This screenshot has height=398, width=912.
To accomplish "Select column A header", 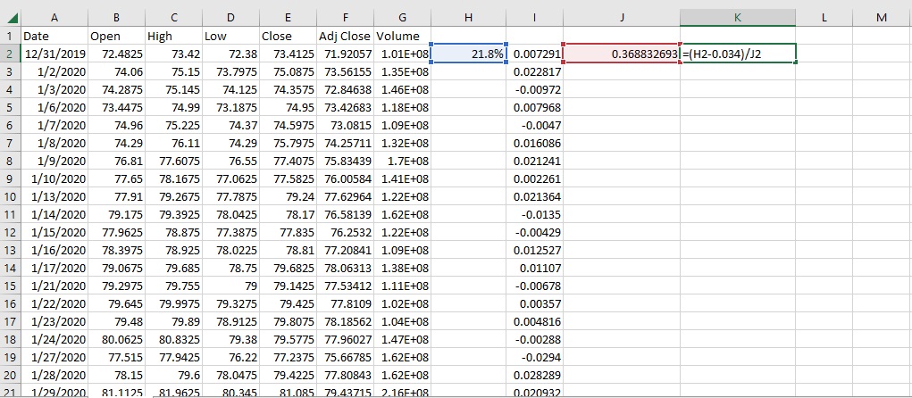I will (x=54, y=17).
